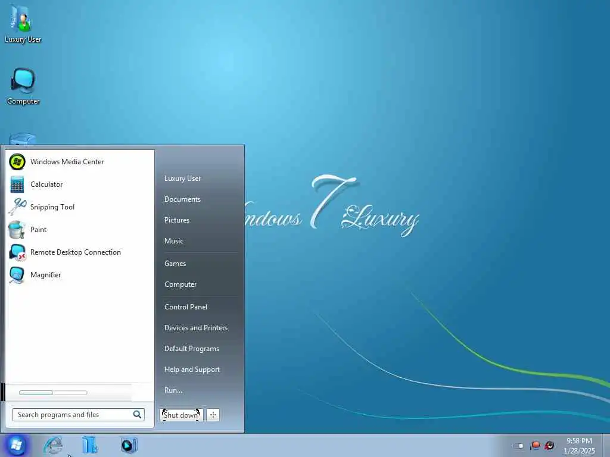Open Remote Desktop Connection icon
The width and height of the screenshot is (610, 457).
click(17, 252)
